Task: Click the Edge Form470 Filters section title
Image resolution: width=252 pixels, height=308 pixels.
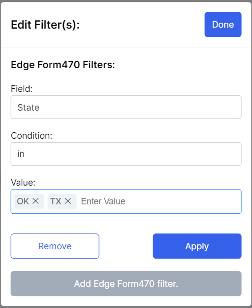Action: (x=63, y=65)
